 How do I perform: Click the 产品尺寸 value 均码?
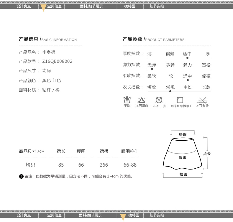tap(47, 70)
